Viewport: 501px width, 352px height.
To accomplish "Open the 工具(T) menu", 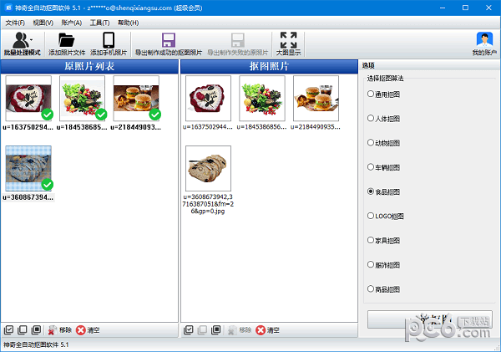I will click(99, 23).
